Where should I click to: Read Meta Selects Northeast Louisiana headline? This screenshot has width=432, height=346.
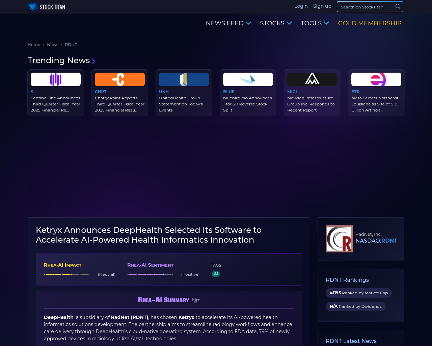click(x=375, y=104)
